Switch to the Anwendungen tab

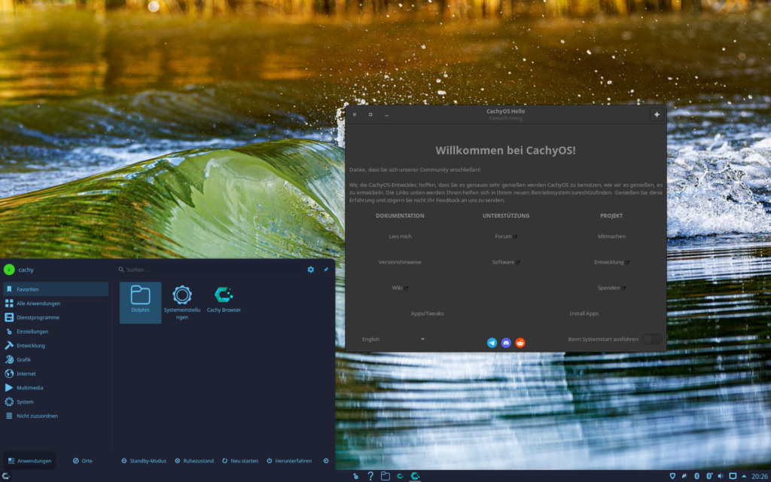29,461
